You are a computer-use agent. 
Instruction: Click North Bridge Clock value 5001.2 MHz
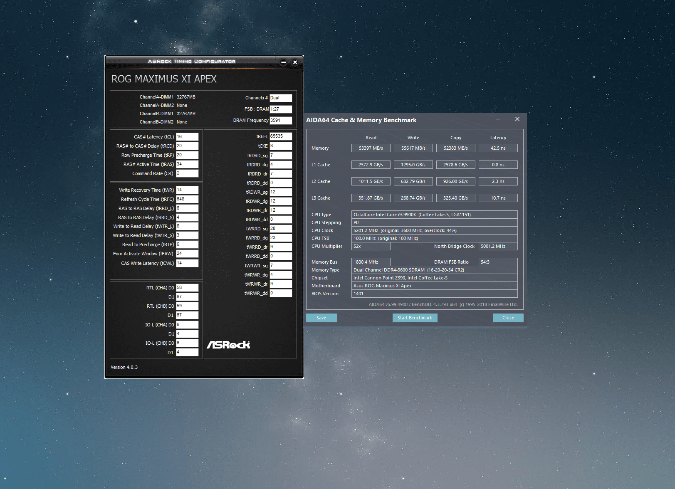[x=498, y=246]
